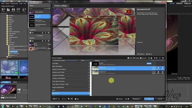
Task: Select the Camera Flash Effects category
Action: pos(71,69)
